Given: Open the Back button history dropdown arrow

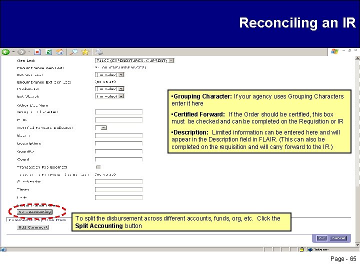Looking at the screenshot, I should pos(13,52).
